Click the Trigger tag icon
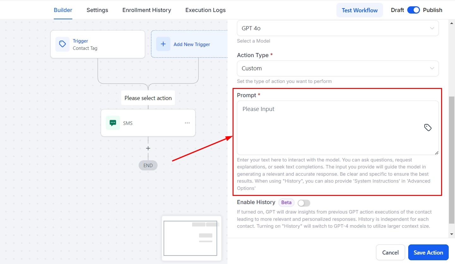Viewport: 455px width, 264px height. tap(63, 44)
